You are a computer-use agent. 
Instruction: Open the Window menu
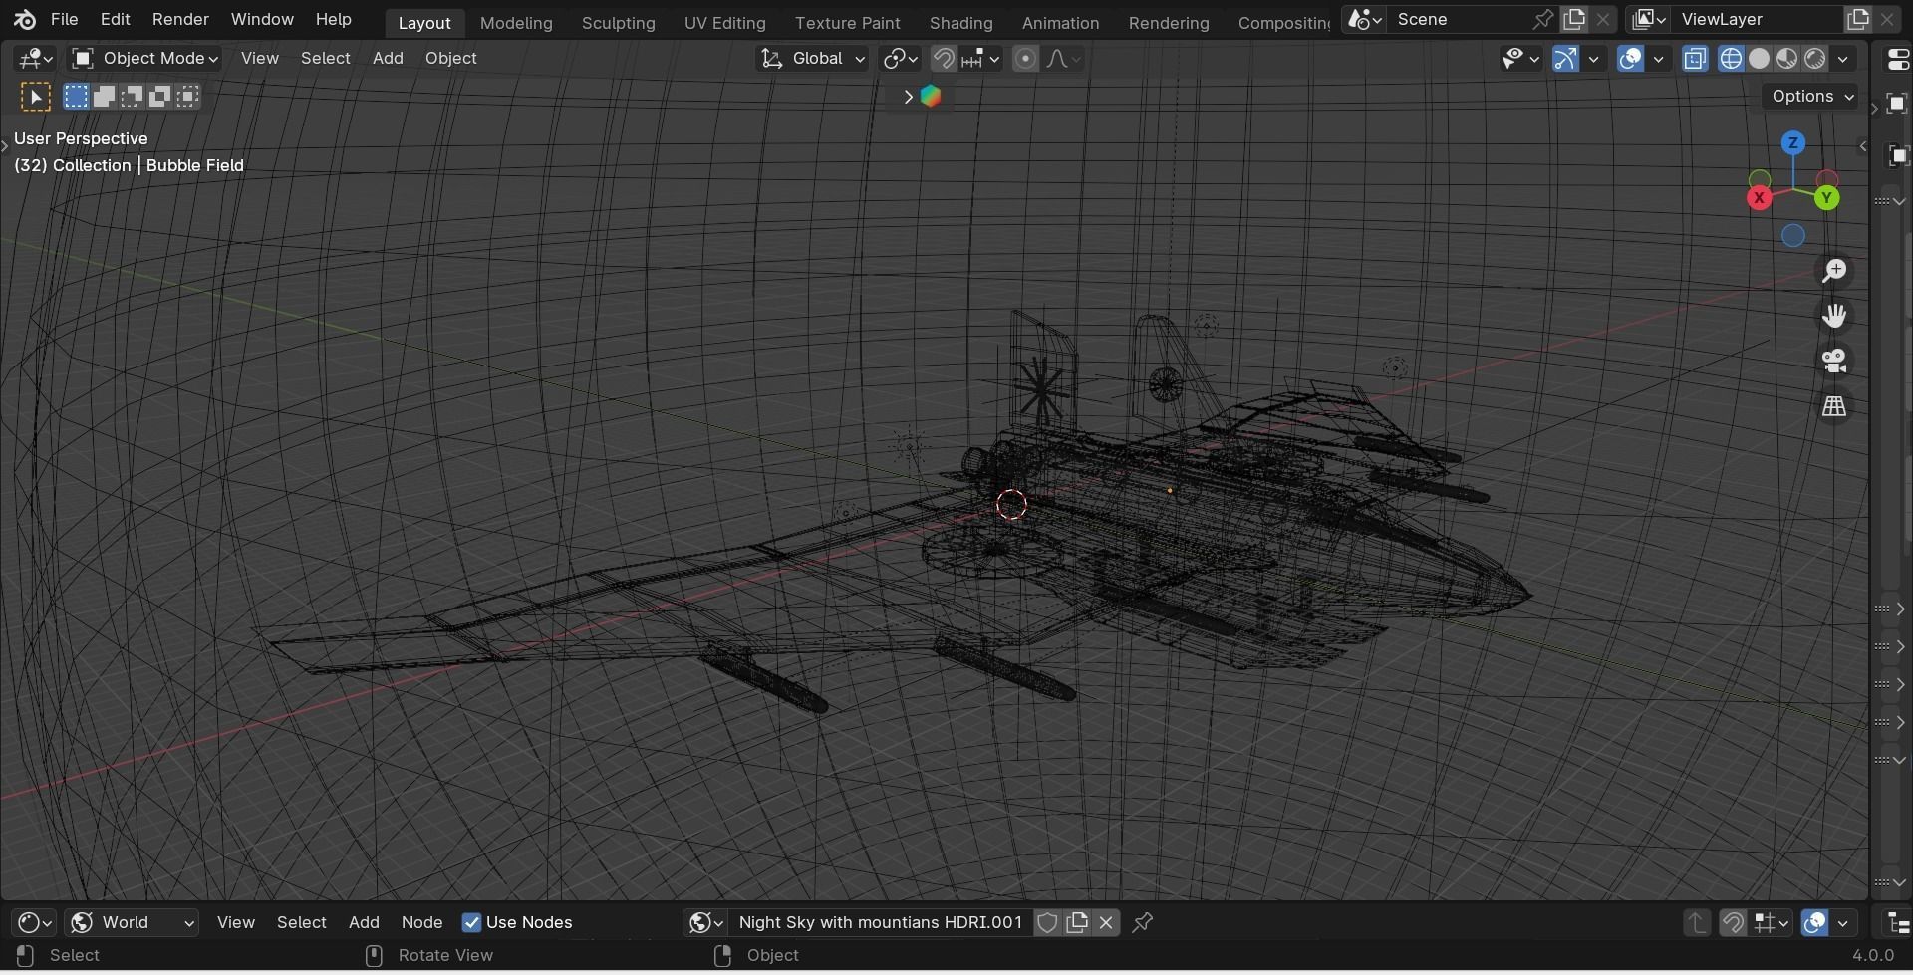[262, 19]
